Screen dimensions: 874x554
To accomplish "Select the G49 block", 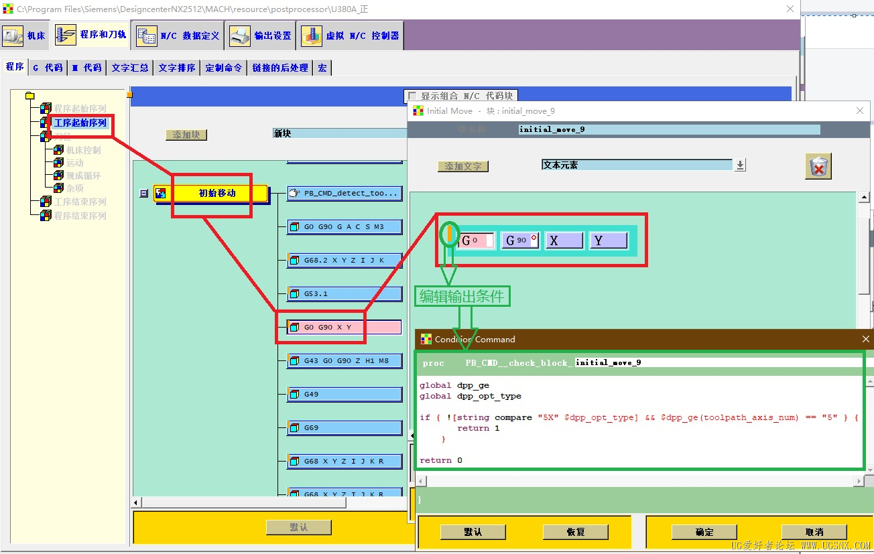I will pos(345,394).
